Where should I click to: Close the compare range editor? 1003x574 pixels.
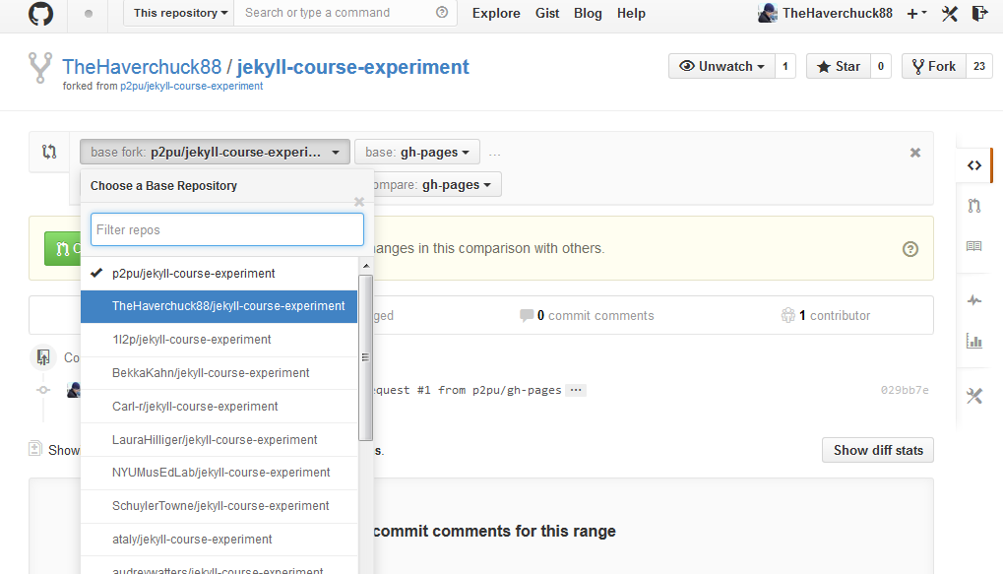pyautogui.click(x=915, y=153)
